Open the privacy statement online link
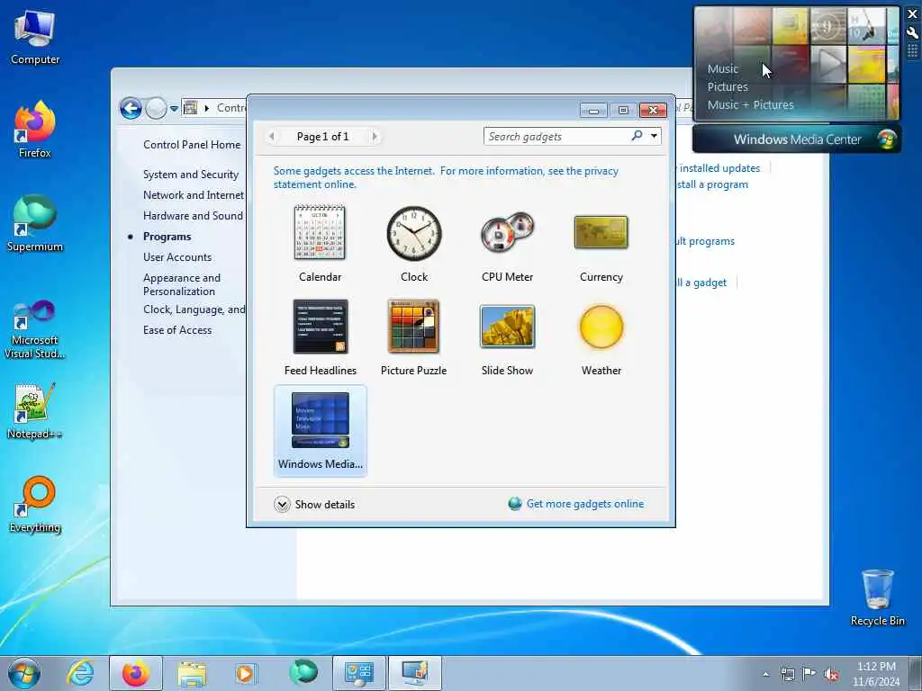Viewport: 922px width, 691px height. [x=446, y=177]
